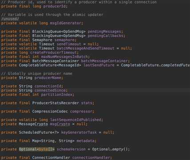190x160 pixels.
Task: Click lastSequenceIdPublished variable
Action: coord(75,120)
